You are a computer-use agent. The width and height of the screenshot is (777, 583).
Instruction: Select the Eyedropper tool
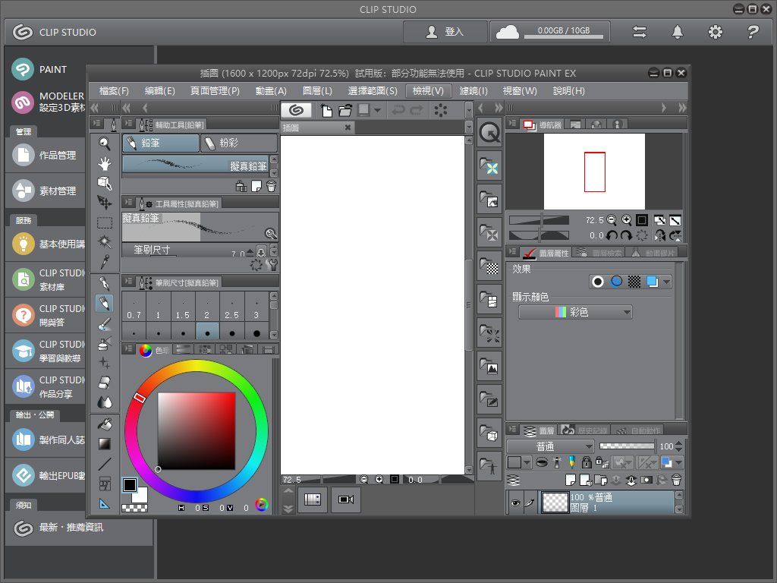105,262
